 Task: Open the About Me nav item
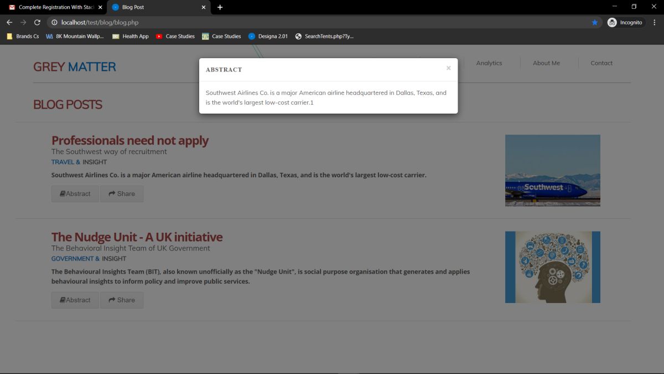click(x=546, y=63)
